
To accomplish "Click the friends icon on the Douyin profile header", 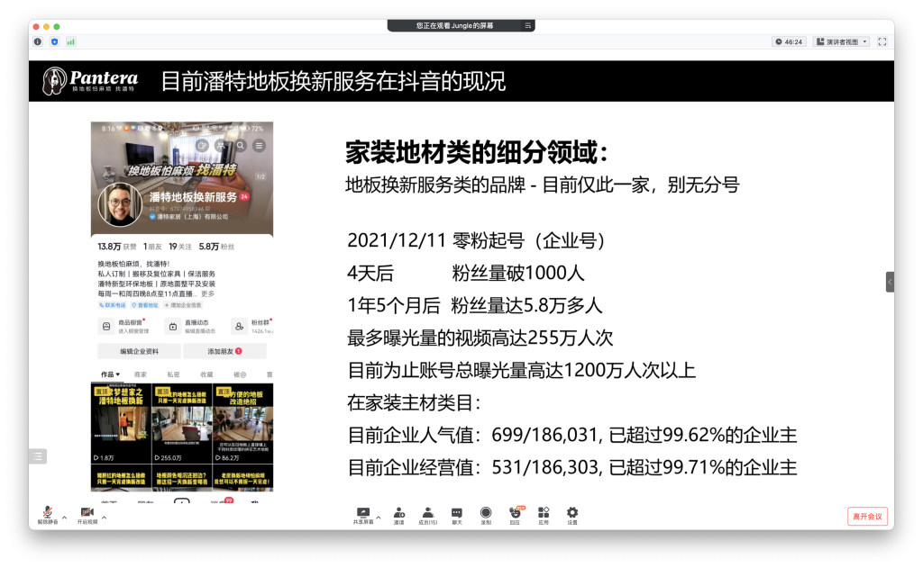I will (x=221, y=146).
